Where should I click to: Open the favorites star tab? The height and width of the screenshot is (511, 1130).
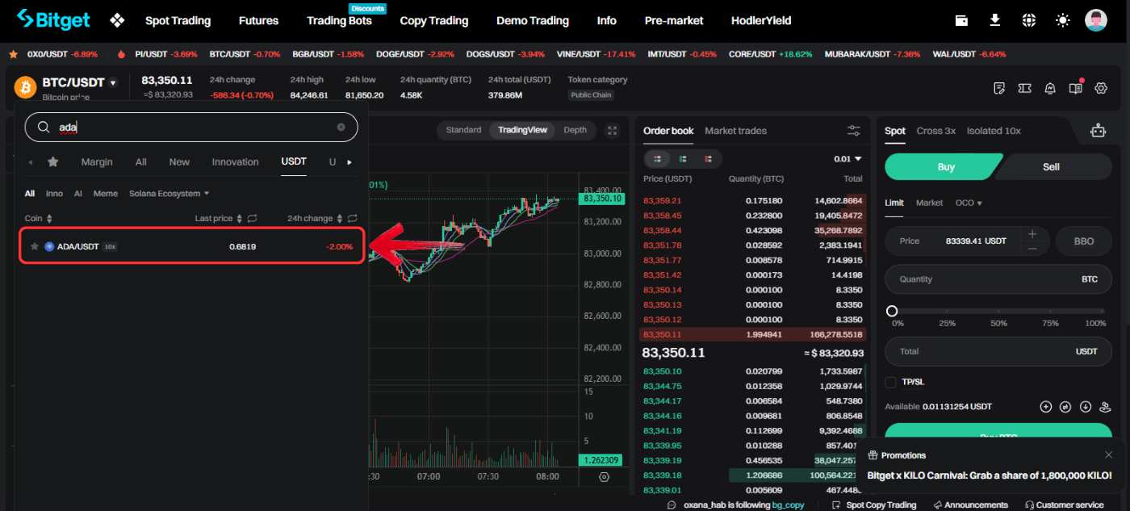(x=53, y=161)
